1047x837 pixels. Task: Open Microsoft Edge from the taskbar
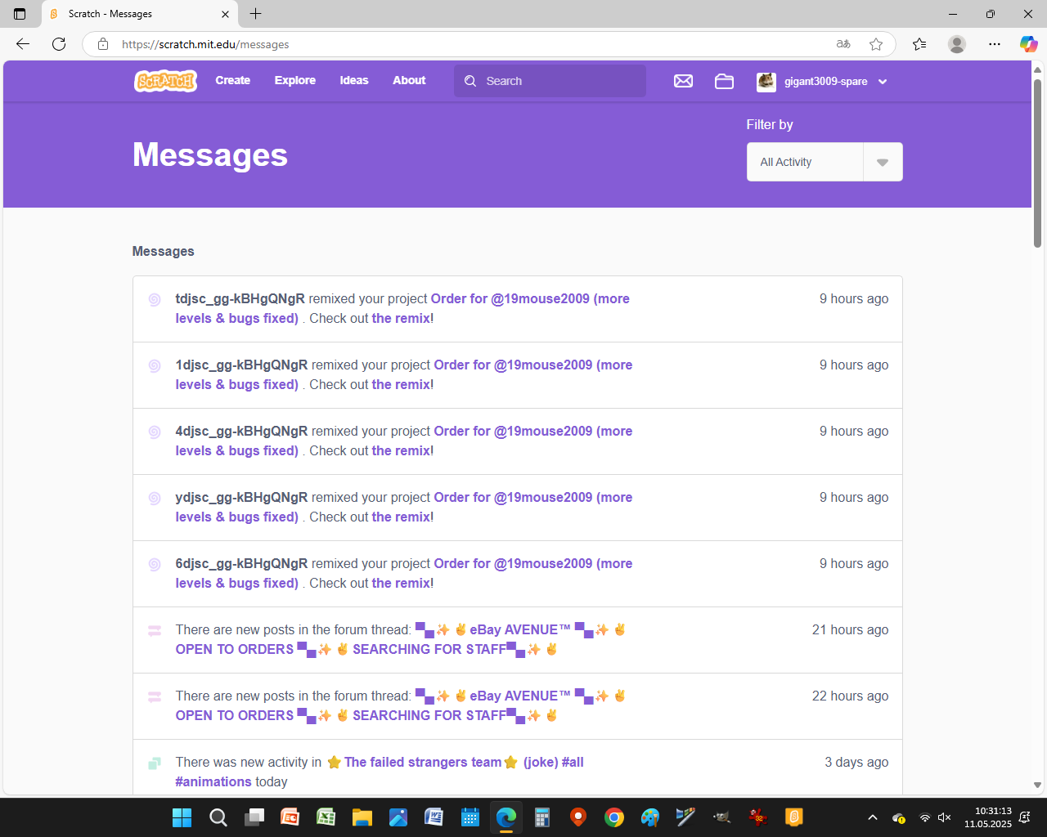coord(506,817)
